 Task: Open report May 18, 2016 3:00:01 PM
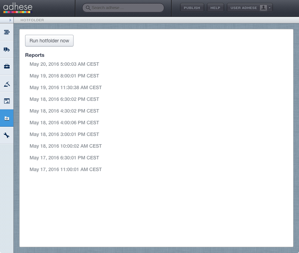(64, 135)
